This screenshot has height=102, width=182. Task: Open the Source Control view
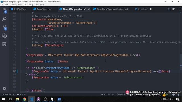(x=5, y=27)
